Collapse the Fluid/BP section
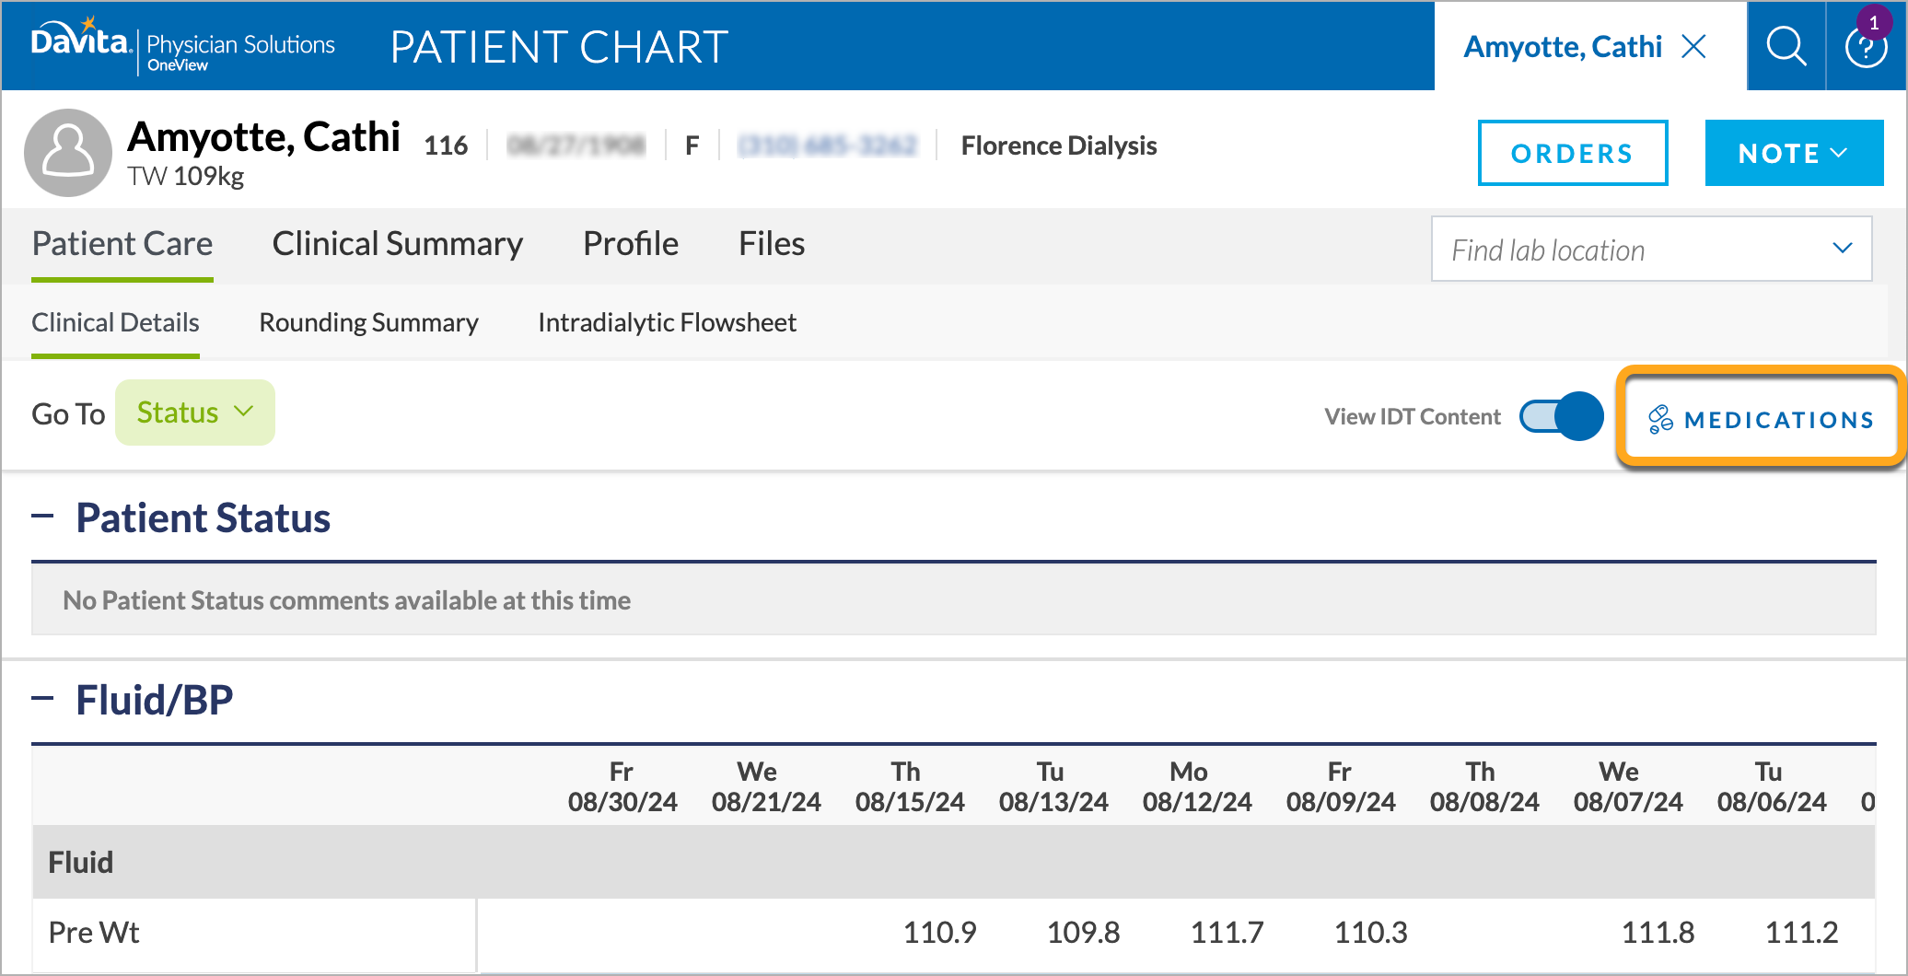 tap(42, 699)
